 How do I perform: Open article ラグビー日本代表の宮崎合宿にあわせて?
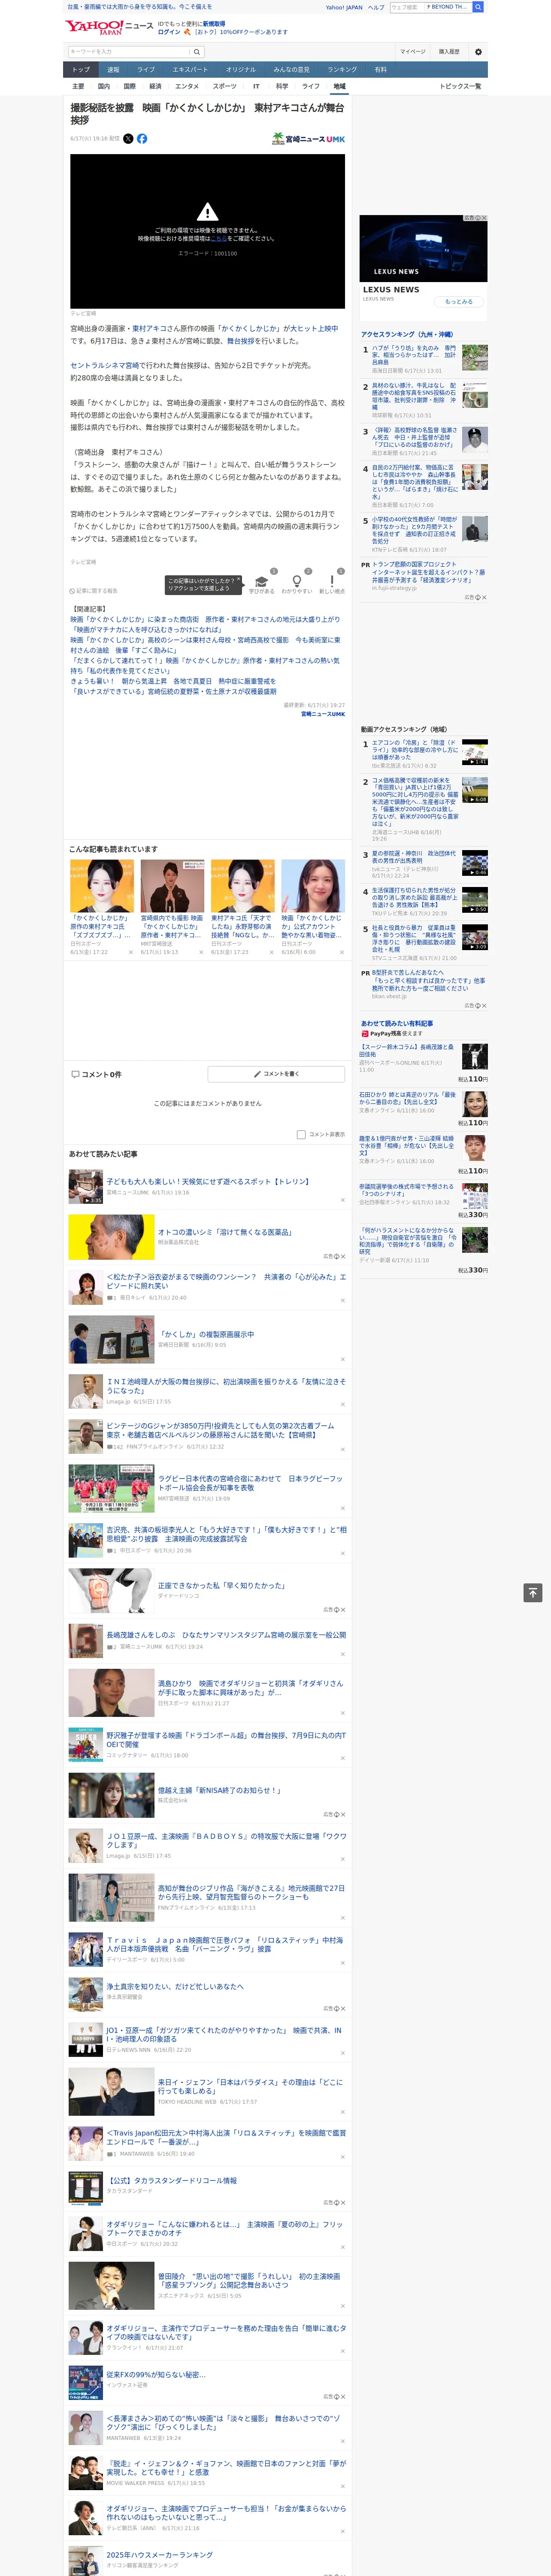[250, 1482]
